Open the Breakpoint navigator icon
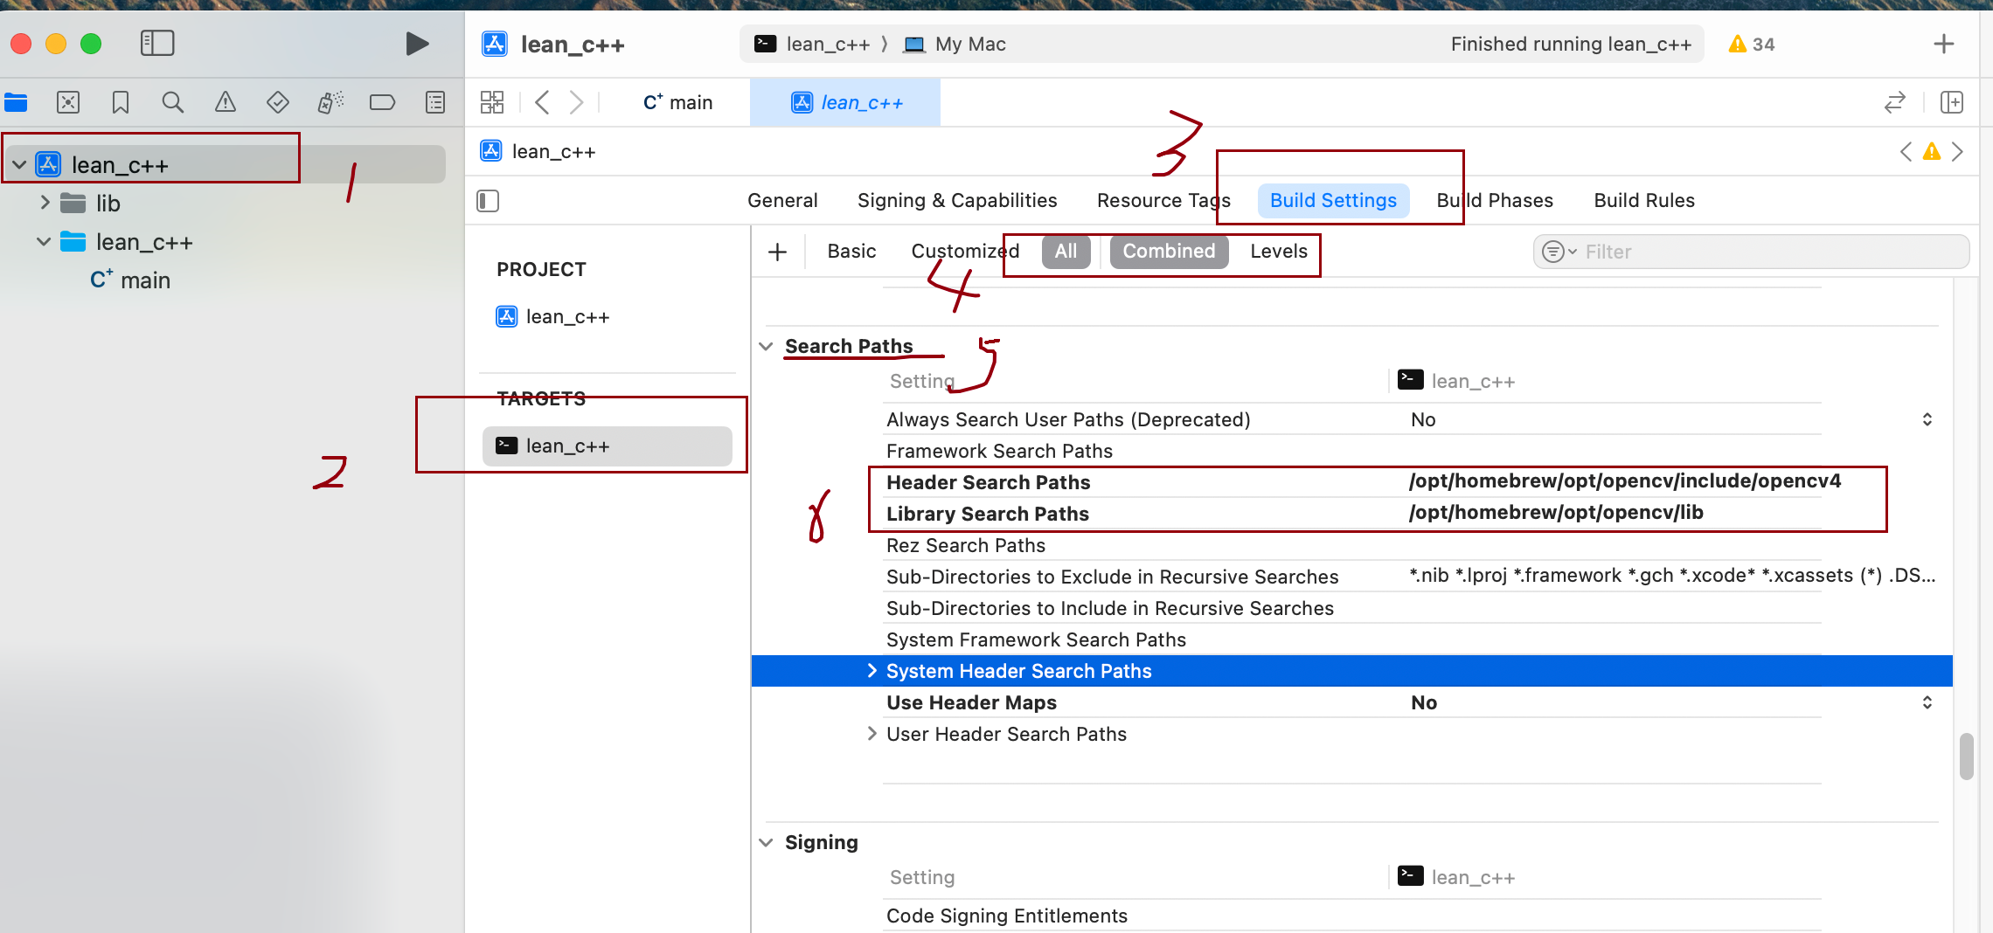The image size is (1993, 933). (x=382, y=103)
